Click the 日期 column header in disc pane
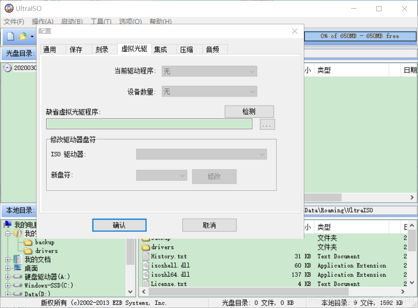The height and width of the screenshot is (308, 418). 410,70
